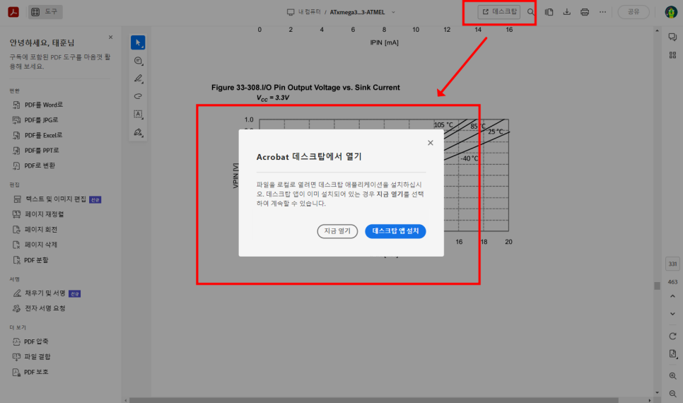Click the horizontal scrollbar thumb
This screenshot has width=683, height=403.
374,400
